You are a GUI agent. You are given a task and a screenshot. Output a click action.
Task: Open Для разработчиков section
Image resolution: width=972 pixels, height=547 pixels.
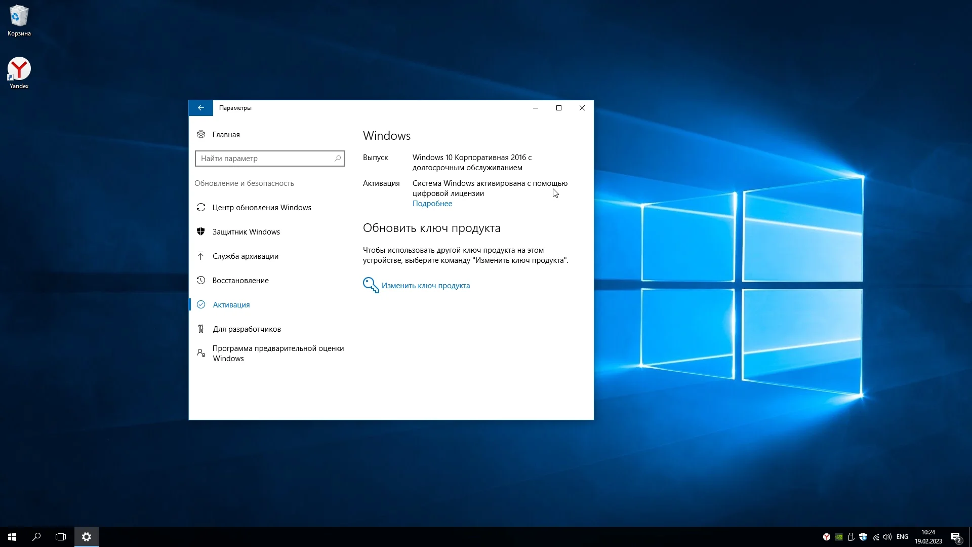247,329
